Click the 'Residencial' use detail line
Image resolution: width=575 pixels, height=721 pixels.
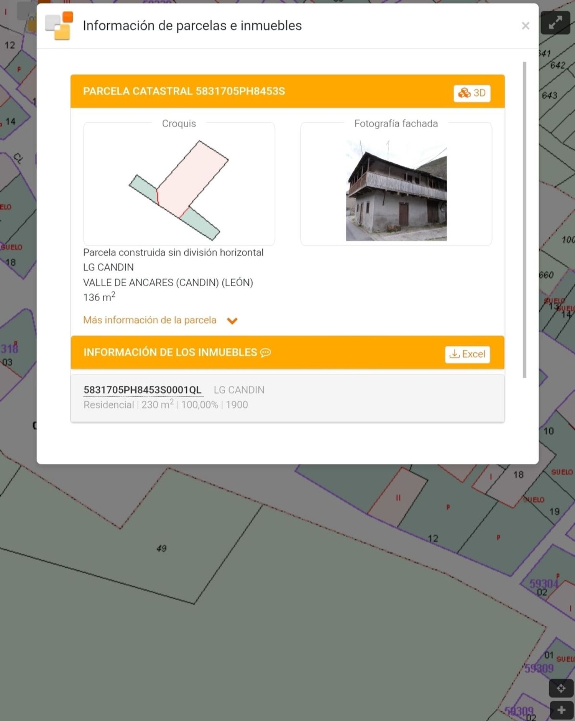pos(166,404)
